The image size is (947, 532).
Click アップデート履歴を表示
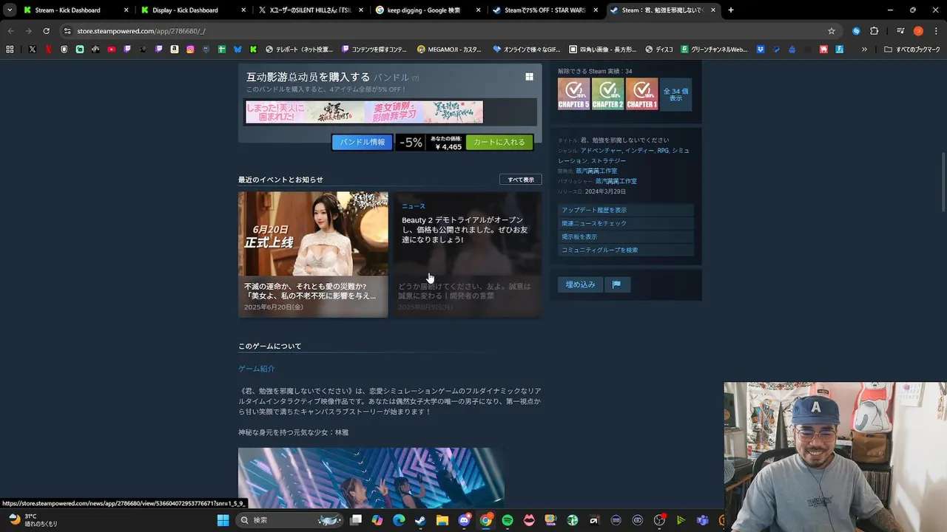click(626, 210)
